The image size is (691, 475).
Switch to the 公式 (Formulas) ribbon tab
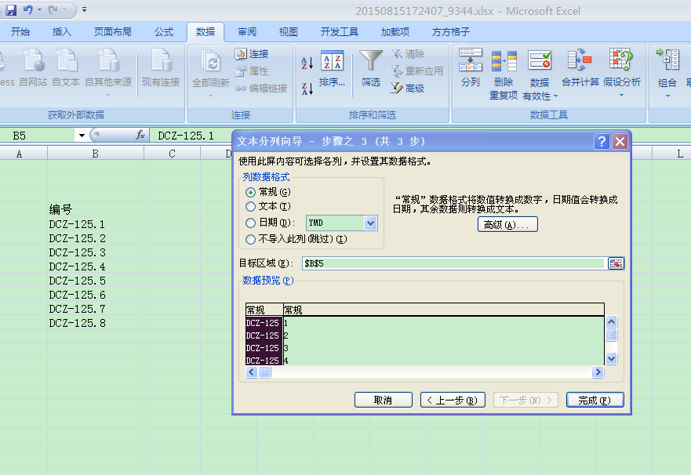click(x=164, y=32)
